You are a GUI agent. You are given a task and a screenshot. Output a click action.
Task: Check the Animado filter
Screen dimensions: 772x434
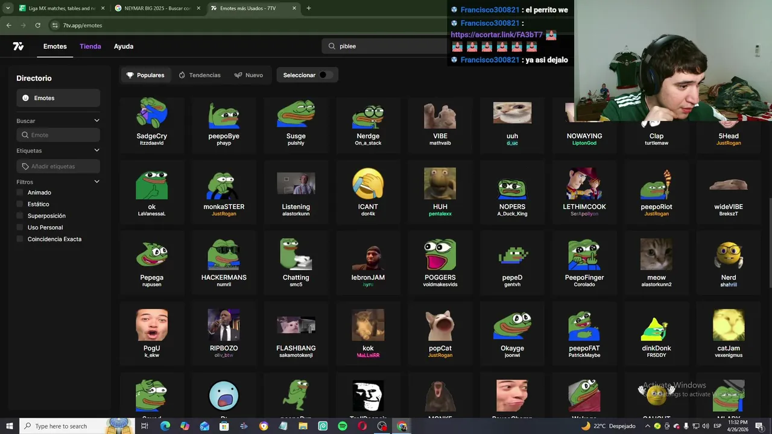(x=20, y=192)
